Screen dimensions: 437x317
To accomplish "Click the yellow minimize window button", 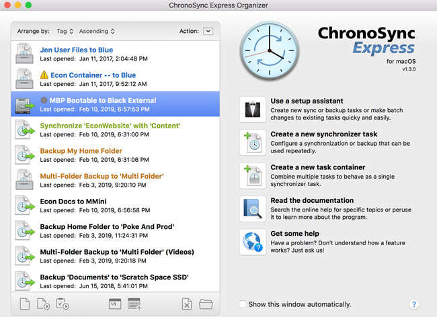I will coord(18,5).
